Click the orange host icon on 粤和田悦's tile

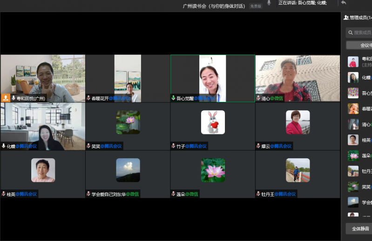6,98
